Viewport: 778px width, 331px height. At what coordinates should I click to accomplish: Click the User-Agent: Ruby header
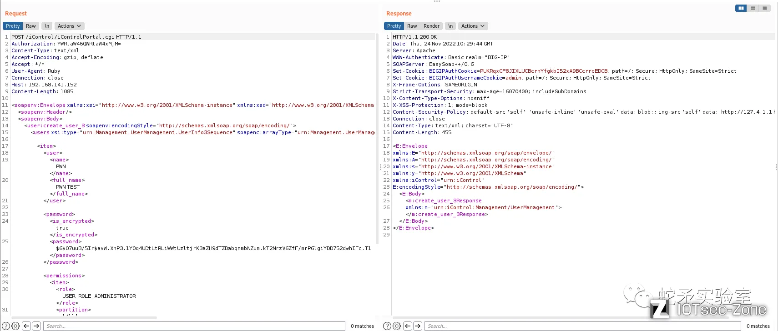(x=36, y=71)
